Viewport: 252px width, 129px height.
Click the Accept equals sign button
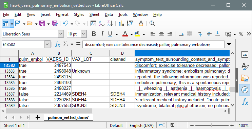click(x=78, y=44)
